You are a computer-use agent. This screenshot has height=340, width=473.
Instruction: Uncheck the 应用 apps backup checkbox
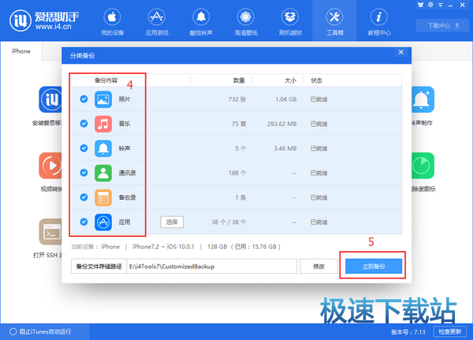click(x=84, y=222)
